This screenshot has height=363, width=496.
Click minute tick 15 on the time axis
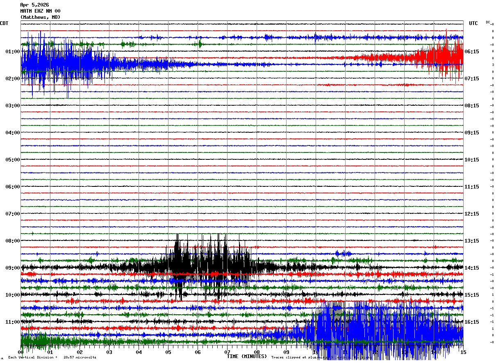[463, 352]
